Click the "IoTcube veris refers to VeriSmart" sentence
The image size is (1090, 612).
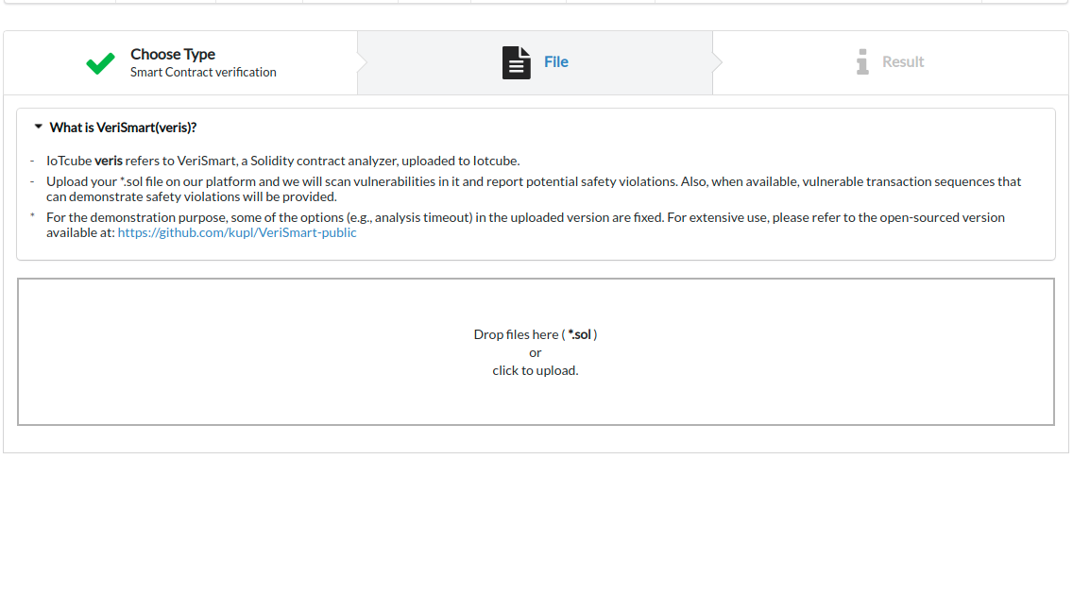(x=283, y=161)
